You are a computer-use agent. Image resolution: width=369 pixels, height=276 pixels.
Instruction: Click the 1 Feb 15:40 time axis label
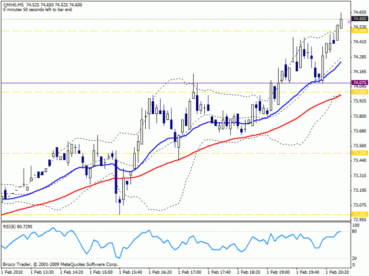pyautogui.click(x=130, y=272)
